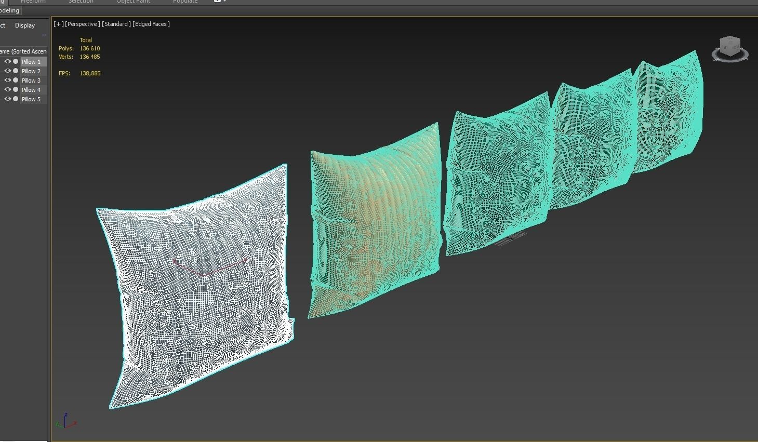Switch to the Modeling ribbon tab
This screenshot has width=758, height=442.
10,10
